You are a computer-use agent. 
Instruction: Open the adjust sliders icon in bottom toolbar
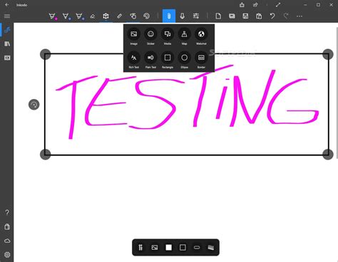[140, 248]
